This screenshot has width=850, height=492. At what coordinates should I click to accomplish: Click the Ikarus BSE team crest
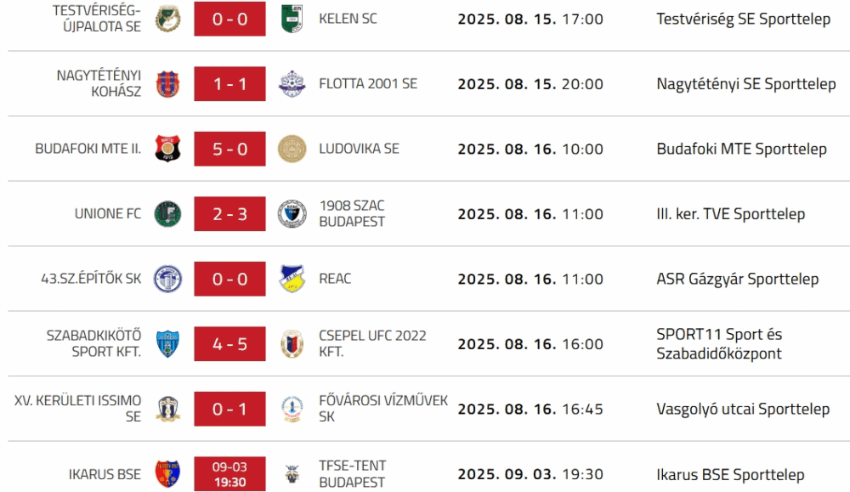(167, 474)
